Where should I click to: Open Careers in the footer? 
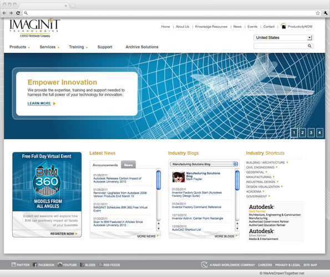click(265, 265)
